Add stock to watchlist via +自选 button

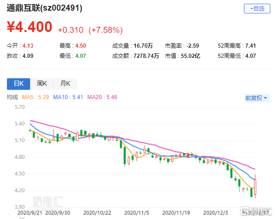click(x=257, y=9)
